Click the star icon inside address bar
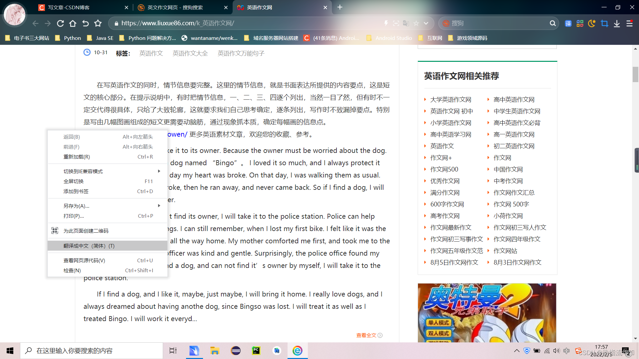 (416, 23)
